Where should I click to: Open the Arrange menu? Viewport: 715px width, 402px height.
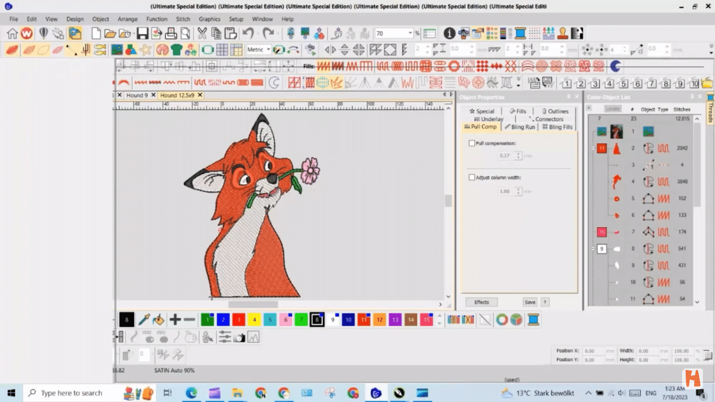point(128,19)
